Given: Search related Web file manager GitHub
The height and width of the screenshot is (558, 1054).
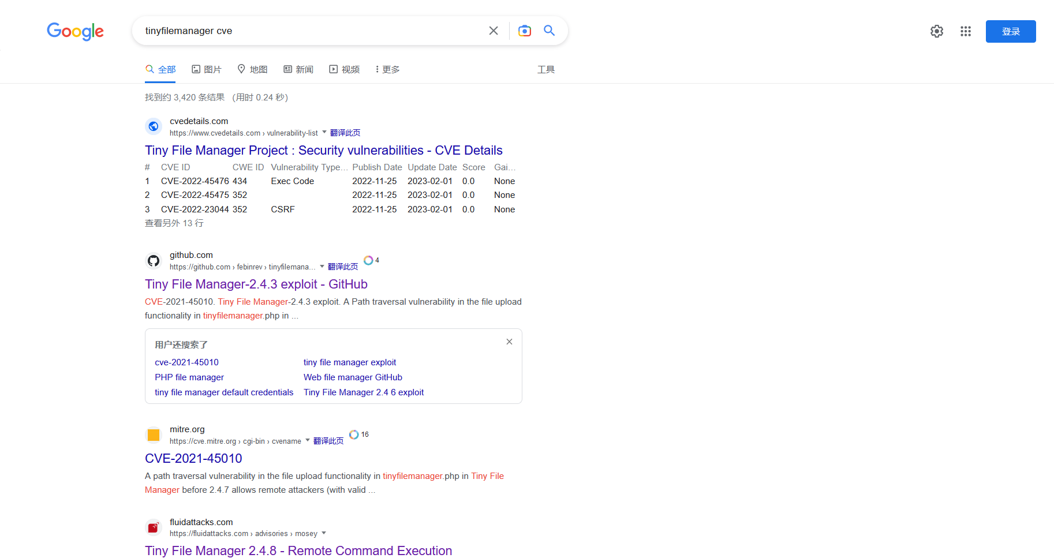Looking at the screenshot, I should point(353,377).
